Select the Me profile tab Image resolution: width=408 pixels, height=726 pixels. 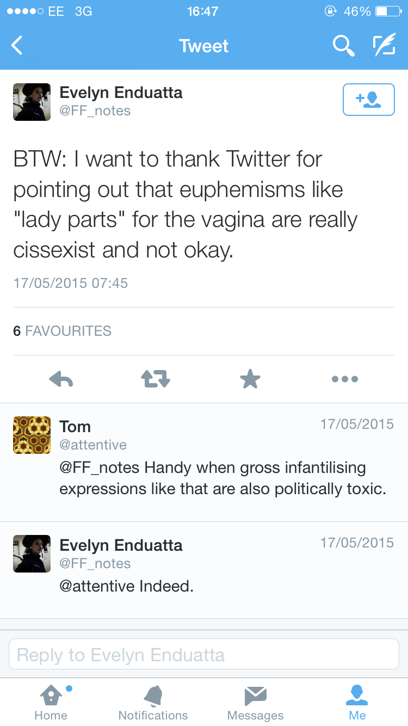click(357, 702)
